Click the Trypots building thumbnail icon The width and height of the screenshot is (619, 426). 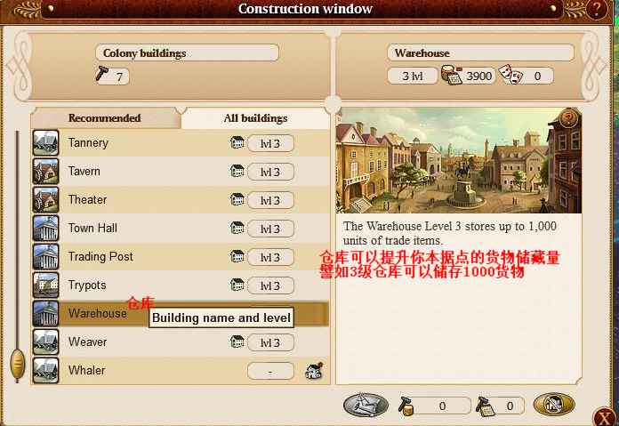click(45, 285)
